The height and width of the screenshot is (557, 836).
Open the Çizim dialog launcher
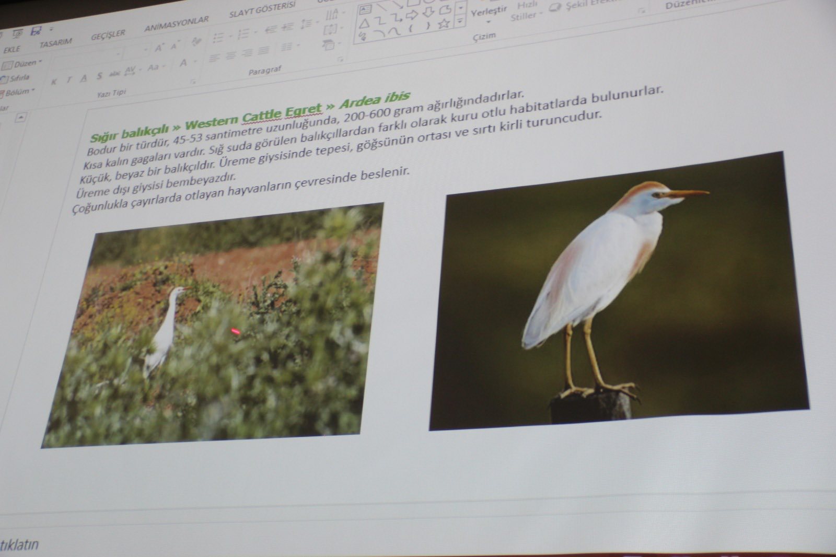pos(642,9)
